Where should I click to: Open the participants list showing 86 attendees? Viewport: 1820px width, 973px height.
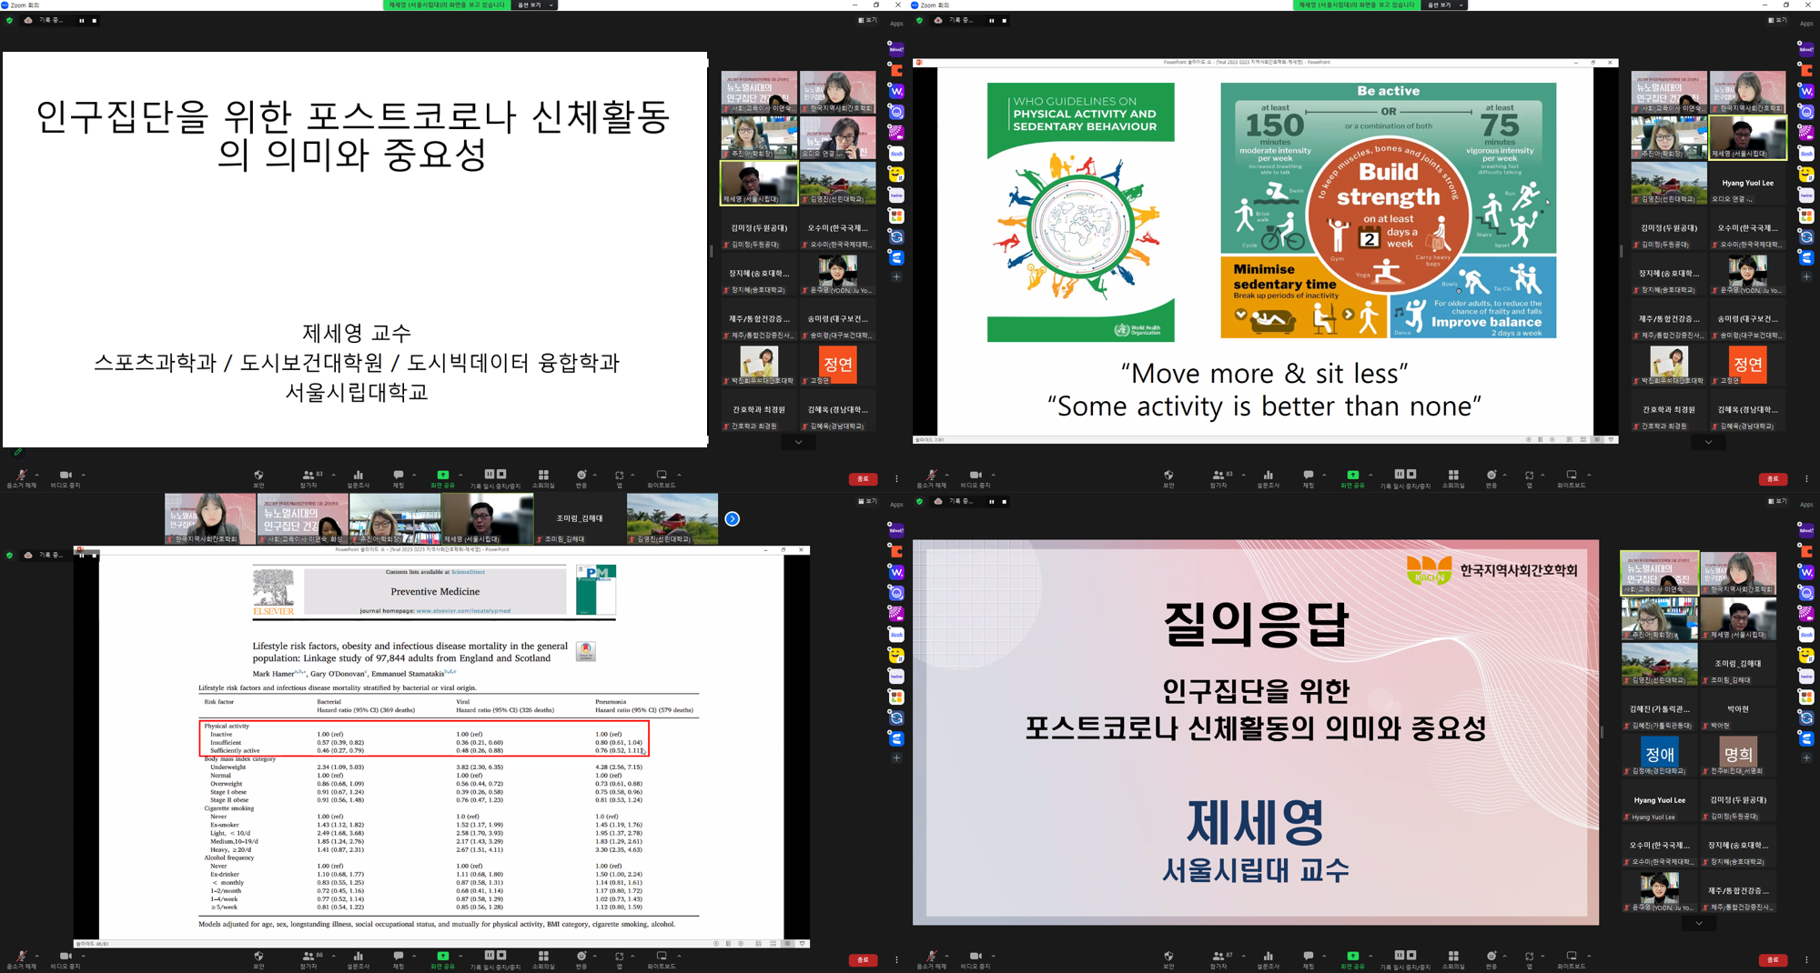[x=309, y=958]
